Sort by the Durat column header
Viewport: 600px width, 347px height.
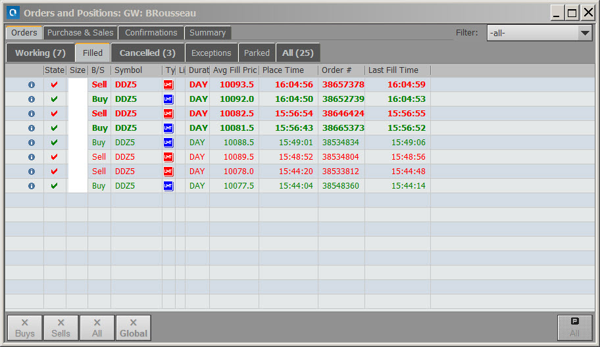click(197, 70)
